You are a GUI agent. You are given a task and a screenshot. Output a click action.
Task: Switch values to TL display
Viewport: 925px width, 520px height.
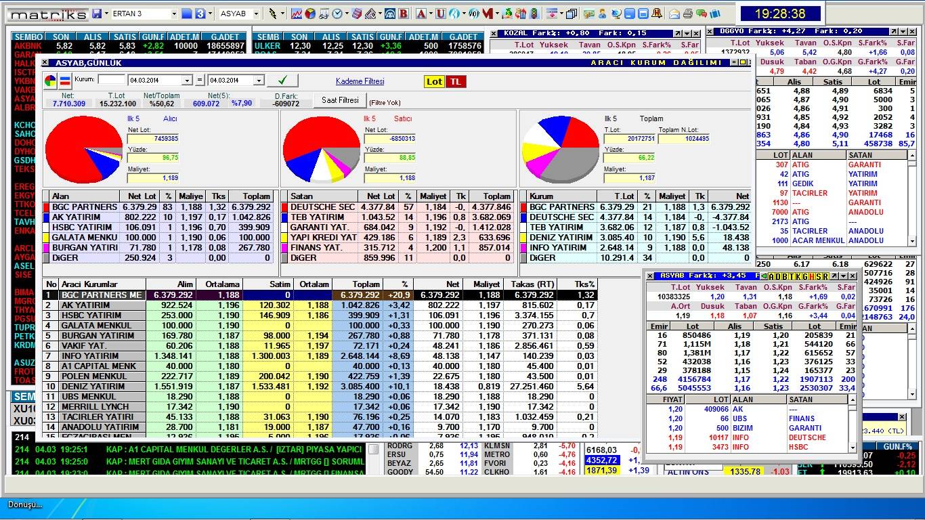[x=456, y=81]
